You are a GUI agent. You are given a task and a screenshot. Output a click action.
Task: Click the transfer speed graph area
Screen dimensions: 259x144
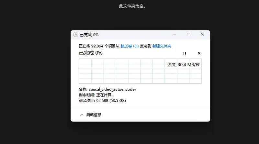point(141,71)
